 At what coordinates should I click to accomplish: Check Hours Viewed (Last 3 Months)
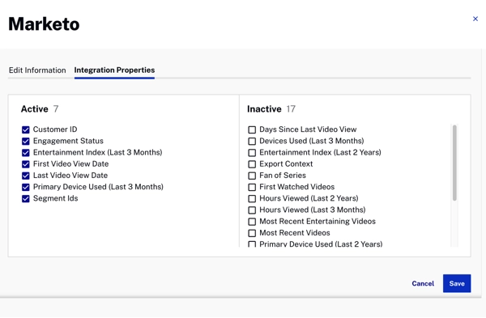tap(252, 210)
